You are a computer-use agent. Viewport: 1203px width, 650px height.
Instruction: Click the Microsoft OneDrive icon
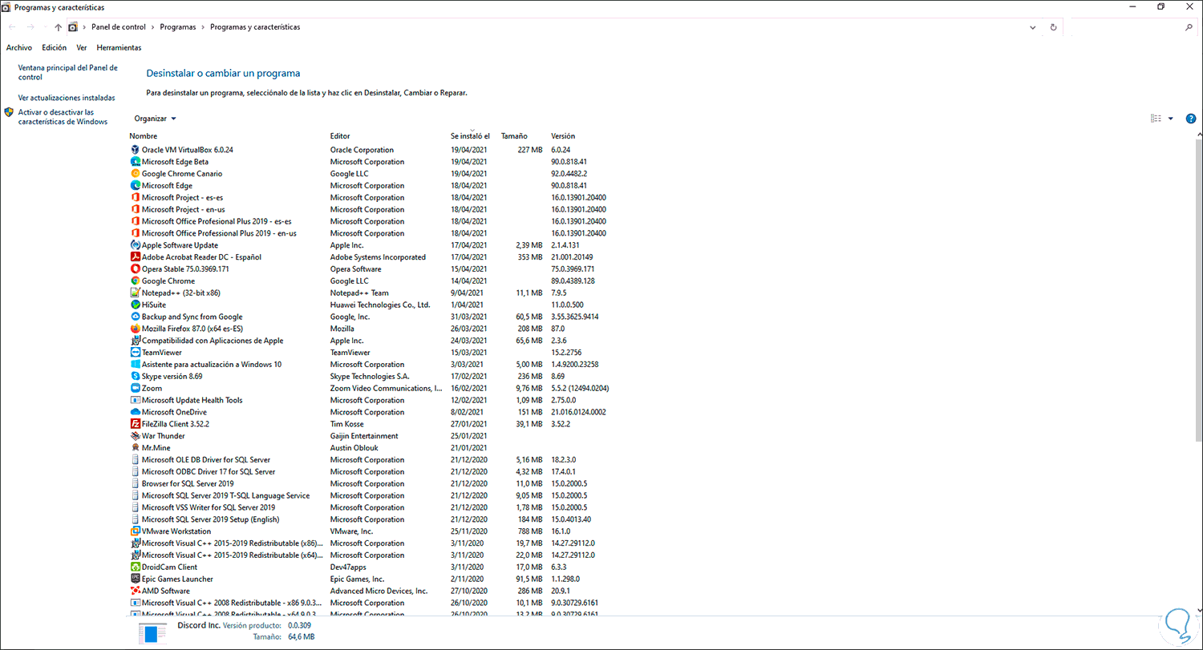[135, 412]
